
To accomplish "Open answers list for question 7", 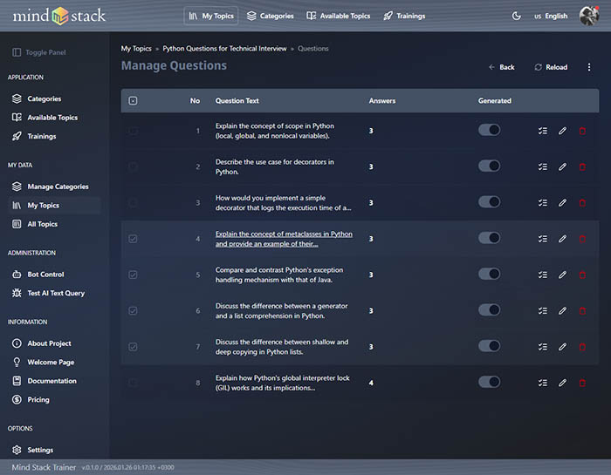I will pos(542,347).
